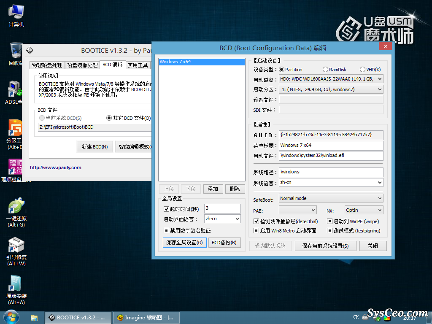Click the 关闭 button
Image resolution: width=432 pixels, height=324 pixels.
373,246
